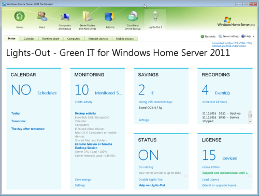The image size is (259, 196).
Task: Click the 10:50 Service stopped event entry
Action: click(x=221, y=119)
